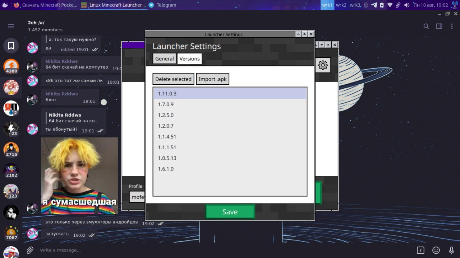
Task: Click the message reading 'запускать'
Action: tap(57, 234)
